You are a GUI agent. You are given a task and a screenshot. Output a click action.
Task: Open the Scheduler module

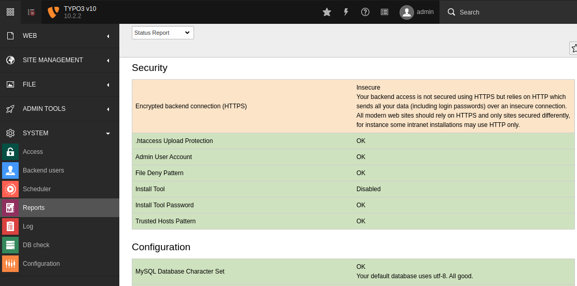point(36,189)
